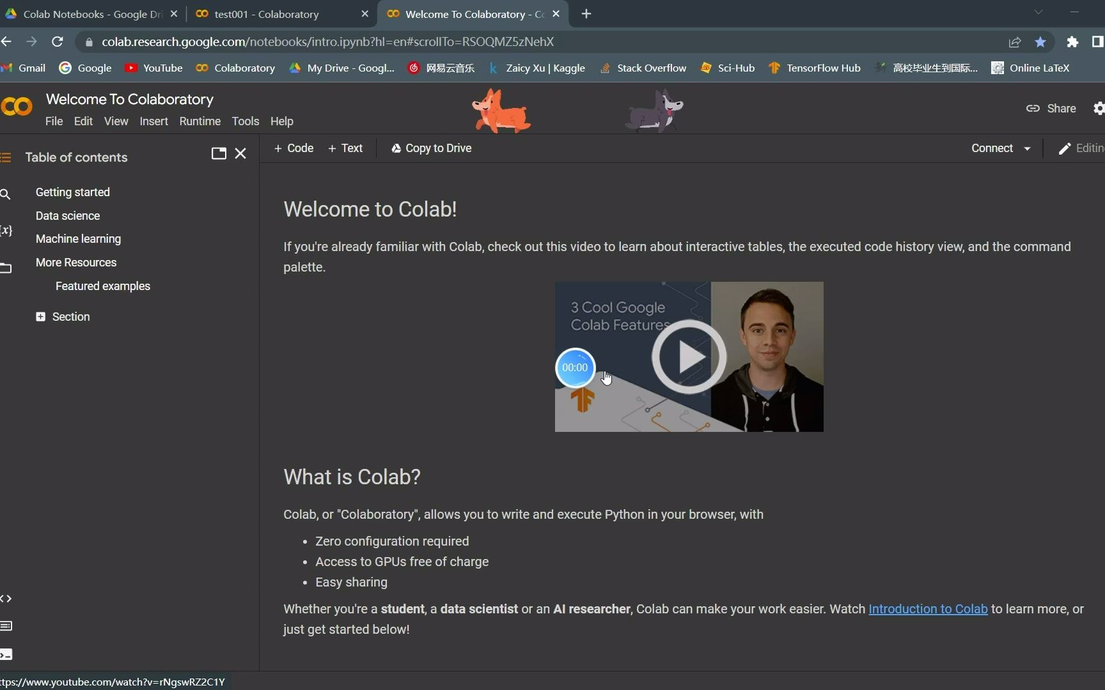Select the Featured examples entry
This screenshot has width=1105, height=690.
103,286
